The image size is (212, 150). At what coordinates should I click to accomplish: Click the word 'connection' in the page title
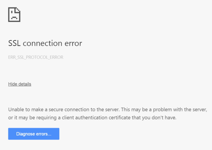click(43, 43)
